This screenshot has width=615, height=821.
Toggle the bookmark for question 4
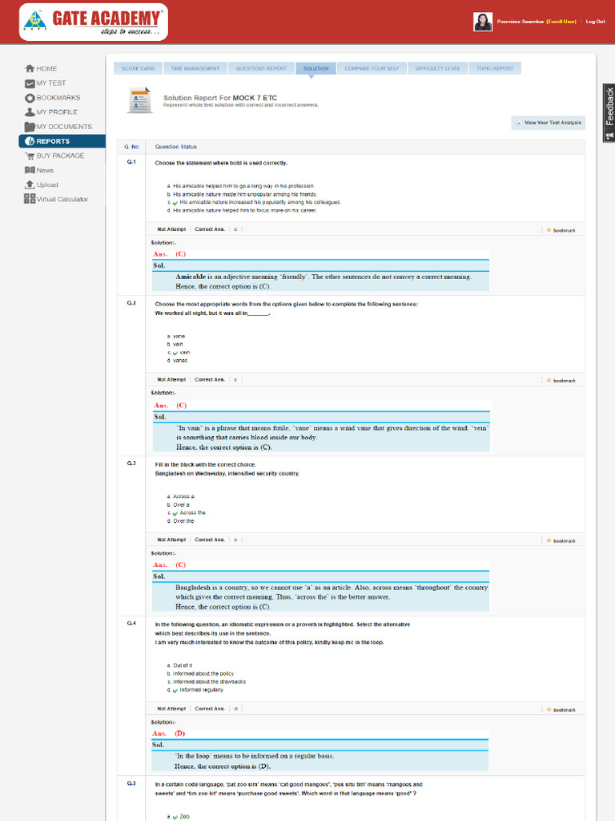(x=549, y=710)
